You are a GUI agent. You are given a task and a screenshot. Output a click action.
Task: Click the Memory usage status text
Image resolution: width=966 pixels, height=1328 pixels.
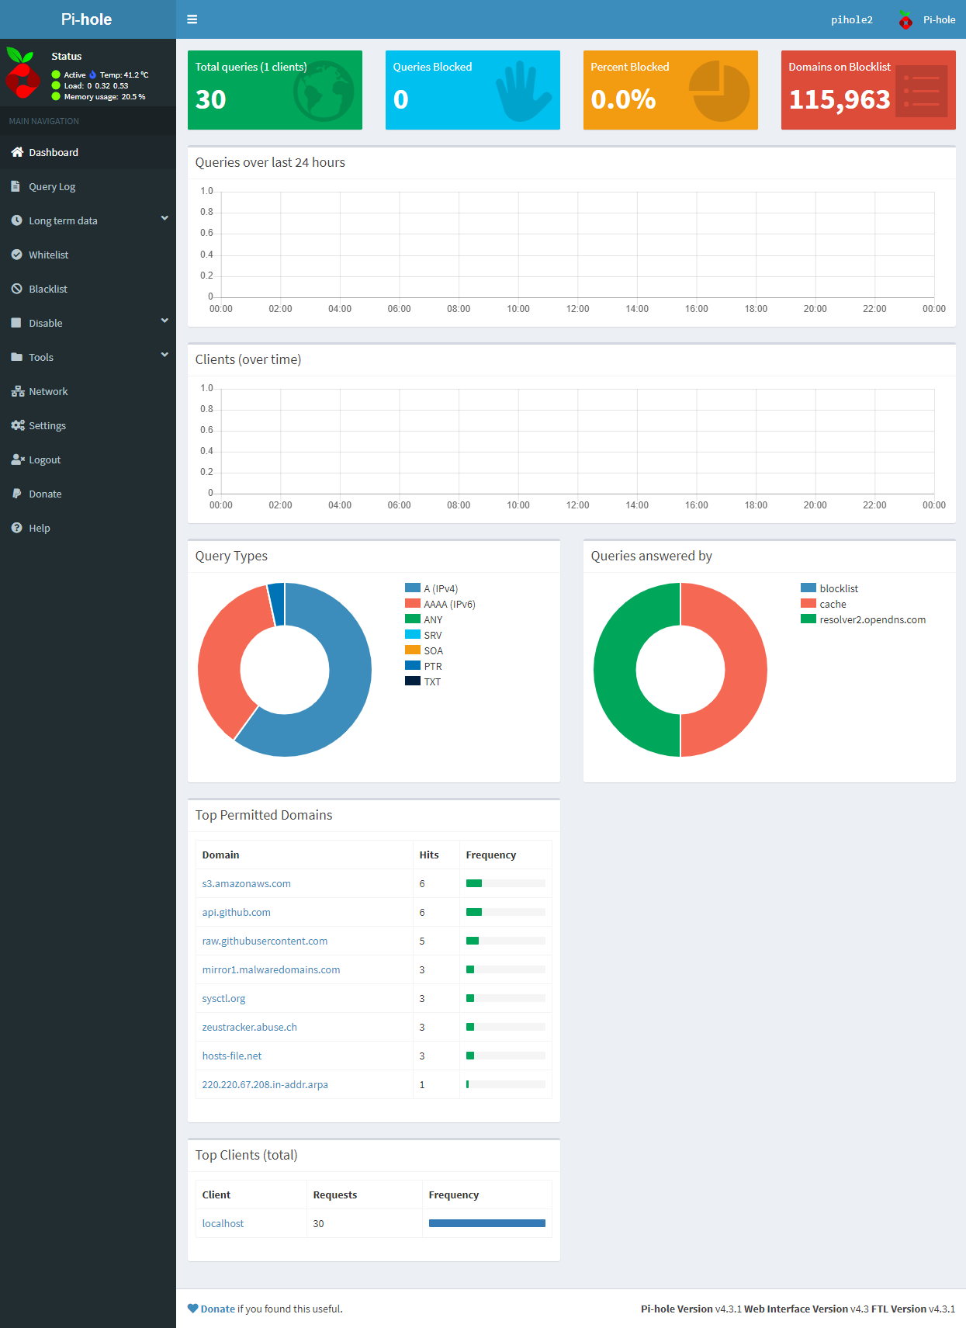pyautogui.click(x=105, y=97)
